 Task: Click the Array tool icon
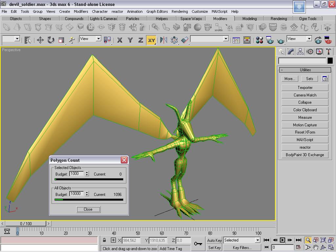coord(174,40)
